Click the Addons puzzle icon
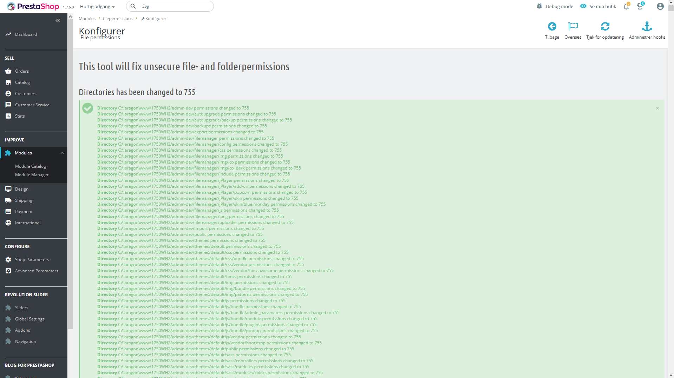The height and width of the screenshot is (378, 674). (x=8, y=330)
